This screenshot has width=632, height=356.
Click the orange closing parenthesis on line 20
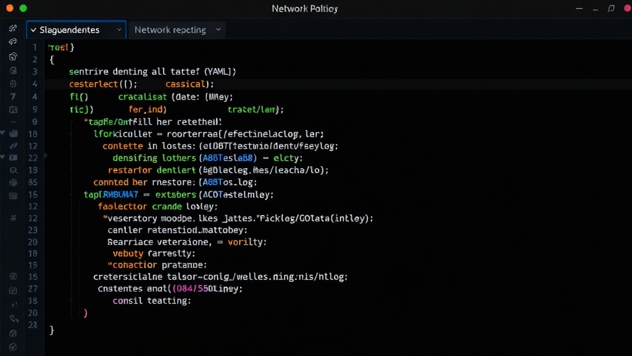pos(85,313)
